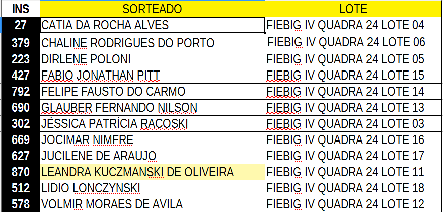This screenshot has width=443, height=212.
Task: Select the JOCIMAR NIMFRE cell
Action: (x=153, y=139)
